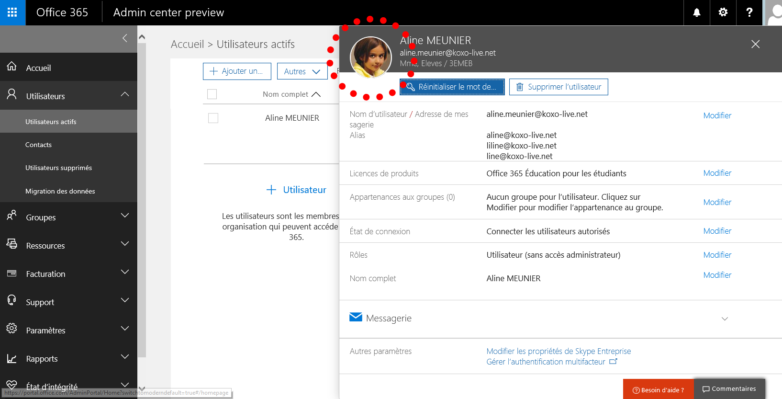Select all users checkbox in header
Screen dimensions: 782x399
[212, 94]
